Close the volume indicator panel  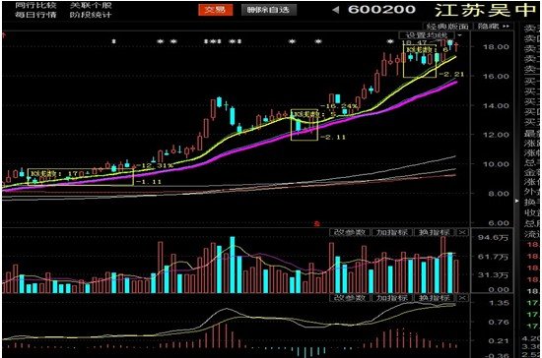point(462,232)
